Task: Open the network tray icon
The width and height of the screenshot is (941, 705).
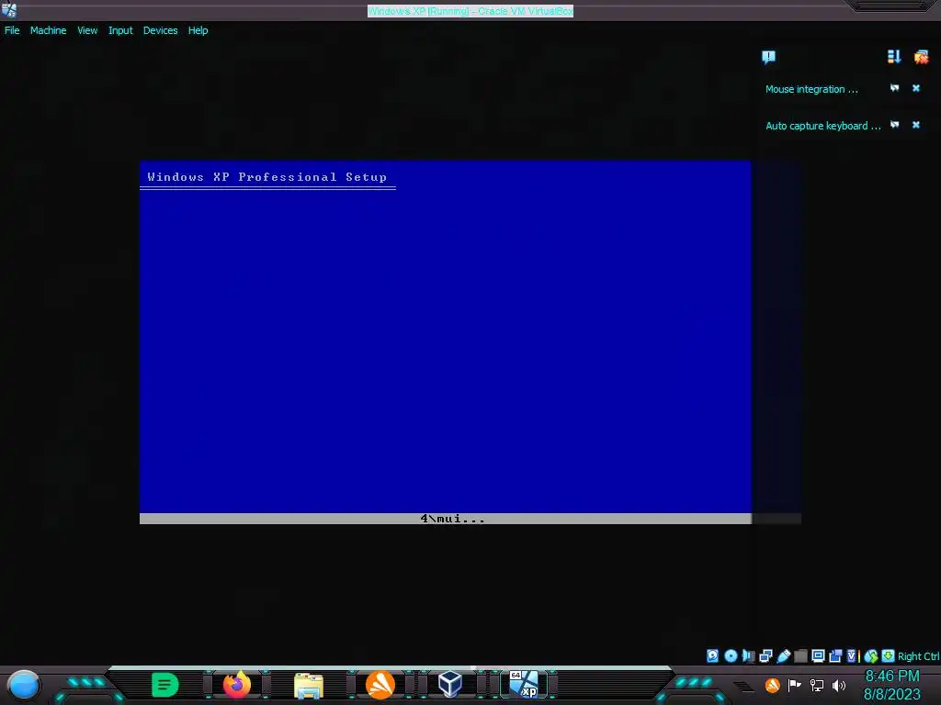Action: pos(816,685)
